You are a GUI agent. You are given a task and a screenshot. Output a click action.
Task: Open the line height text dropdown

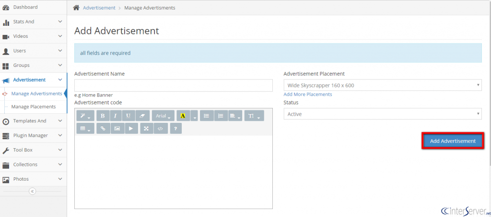(x=254, y=116)
